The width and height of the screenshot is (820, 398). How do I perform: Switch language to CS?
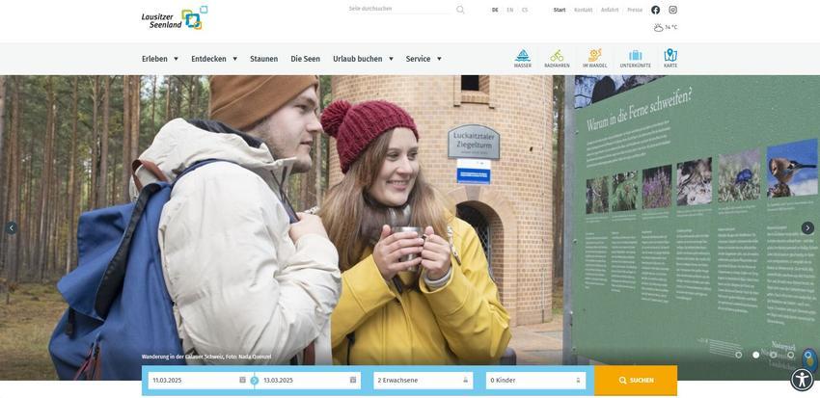525,10
